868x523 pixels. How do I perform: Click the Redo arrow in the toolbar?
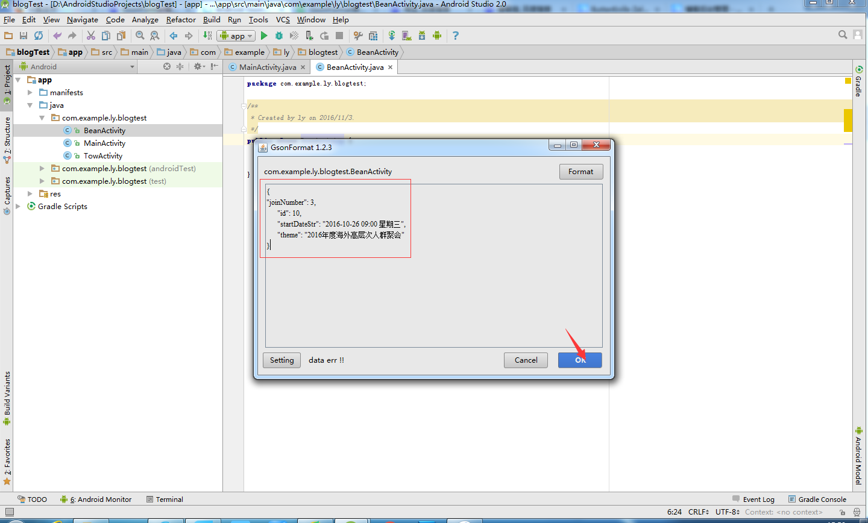coord(72,36)
